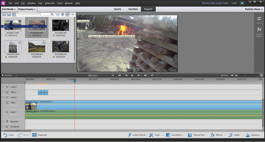265x142 pixels.
Task: Select the DSC00012.JPG thumbnail
Action: tap(13, 47)
